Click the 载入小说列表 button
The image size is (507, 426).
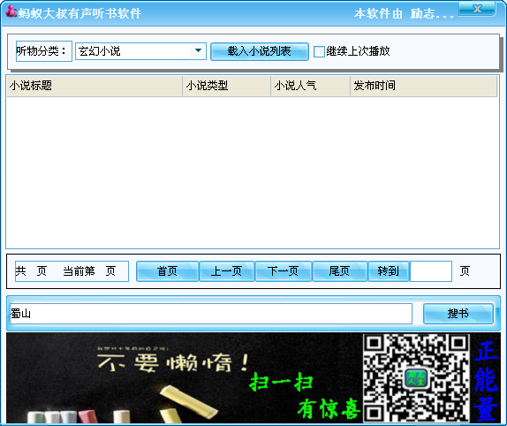(260, 51)
